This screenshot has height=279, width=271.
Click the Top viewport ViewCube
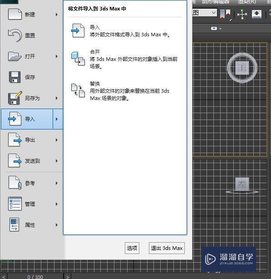(242, 68)
